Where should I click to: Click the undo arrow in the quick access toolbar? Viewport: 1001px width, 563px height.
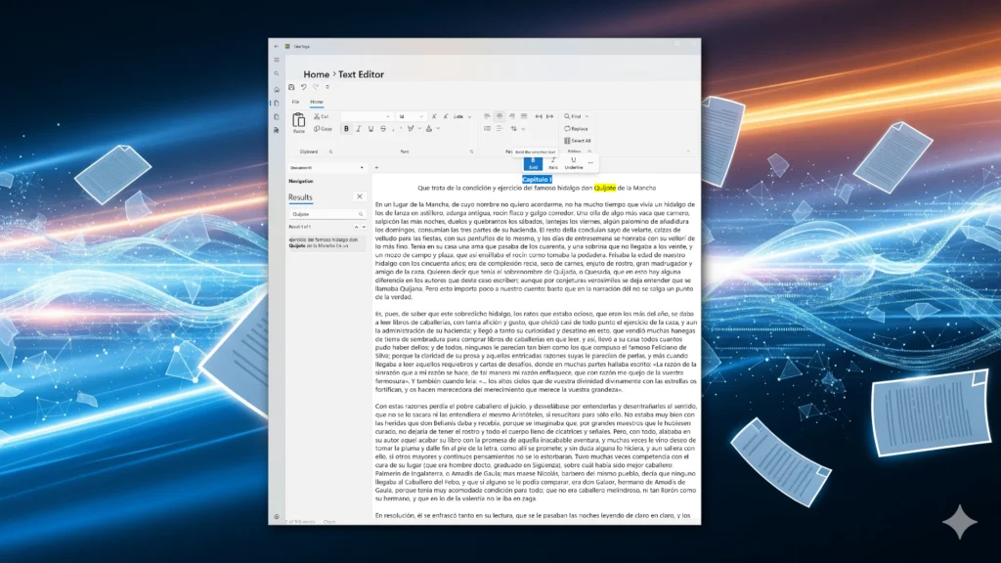point(304,87)
